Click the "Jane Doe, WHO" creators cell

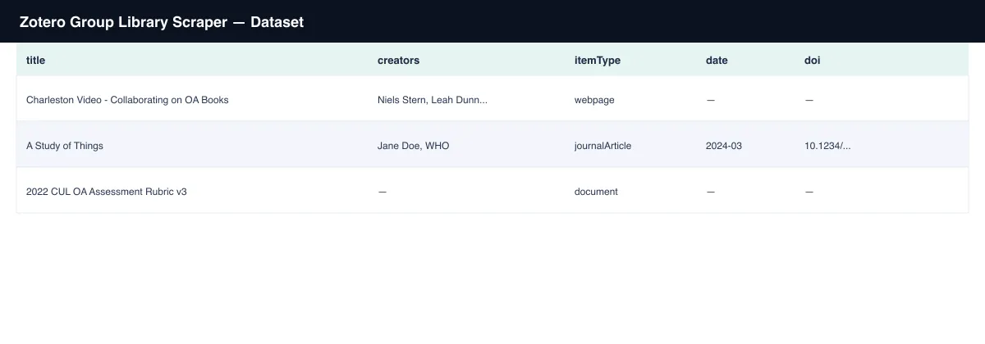pyautogui.click(x=414, y=146)
